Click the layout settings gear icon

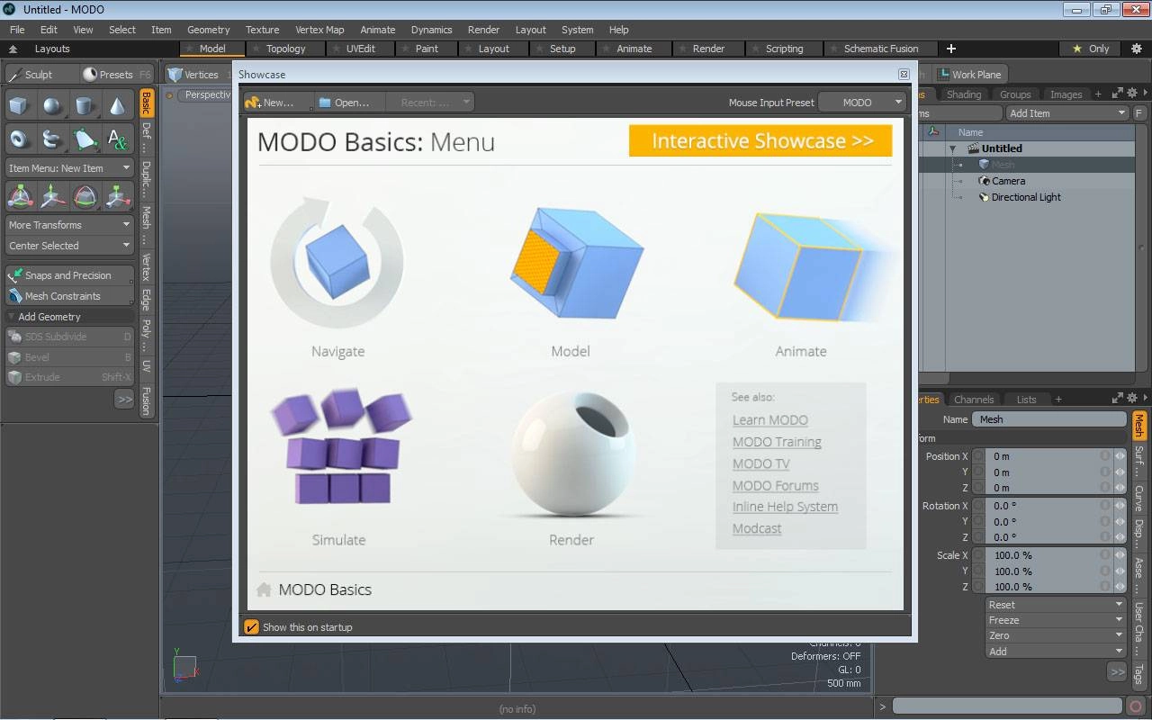1136,49
